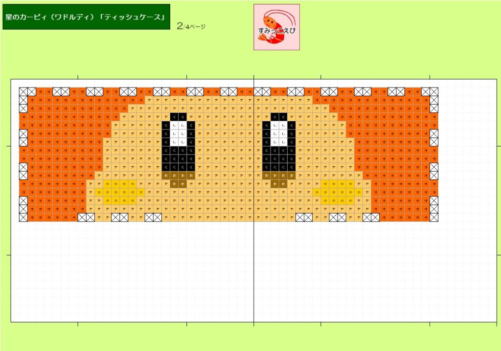
Task: Click the left black eye in the pattern
Action: tap(178, 142)
